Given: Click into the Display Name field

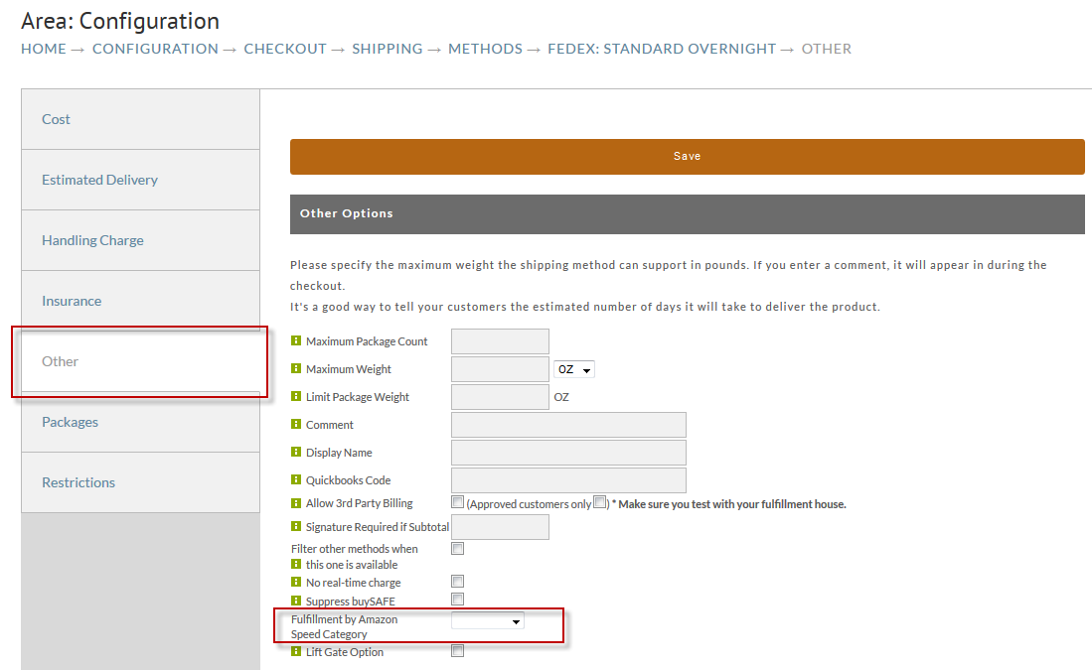Looking at the screenshot, I should click(x=568, y=453).
